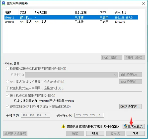Click subnet address 10.0.0.0 cell

(120, 22)
